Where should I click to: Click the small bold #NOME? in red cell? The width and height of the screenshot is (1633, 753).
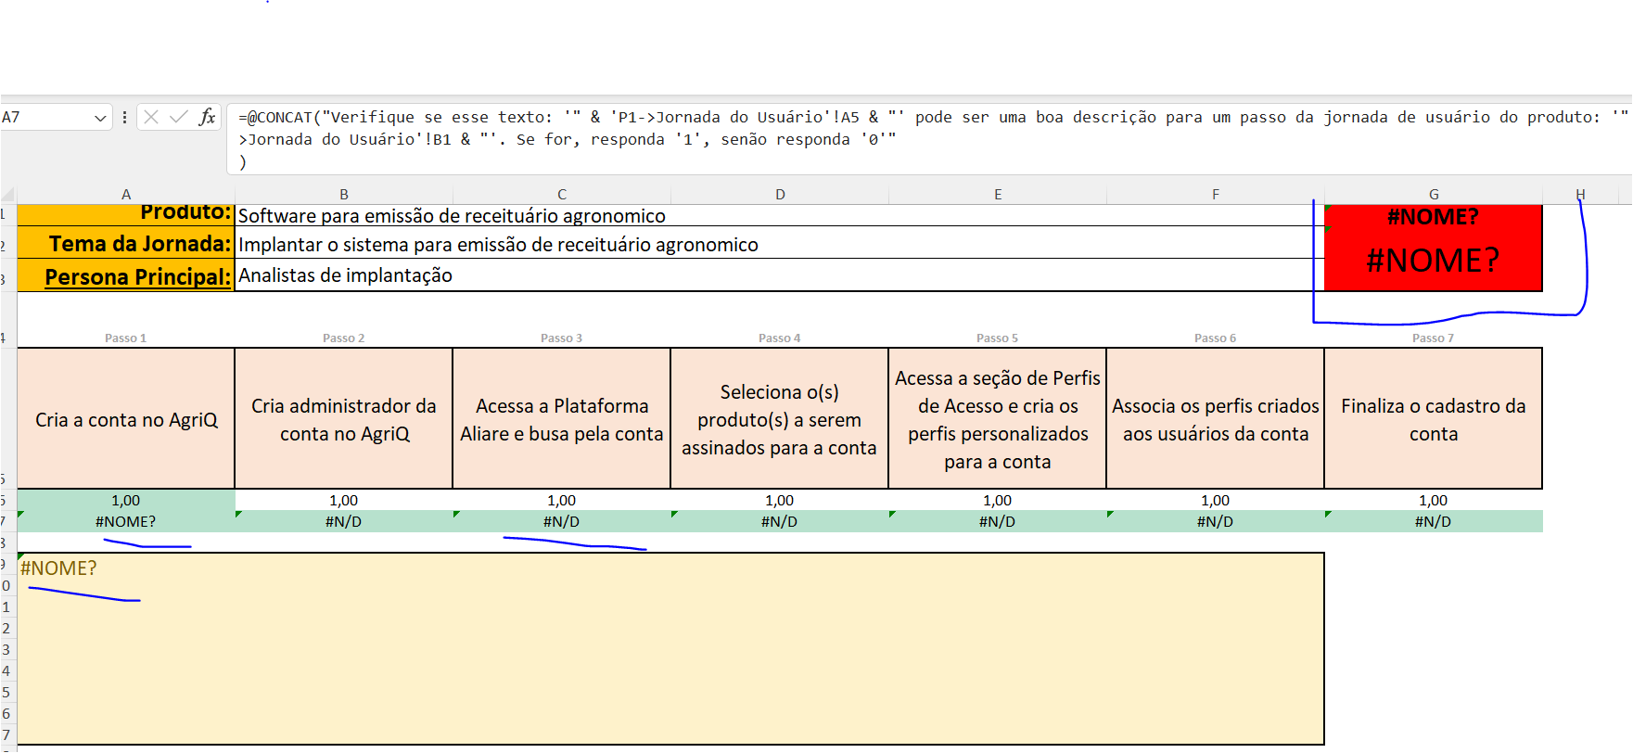(1433, 217)
